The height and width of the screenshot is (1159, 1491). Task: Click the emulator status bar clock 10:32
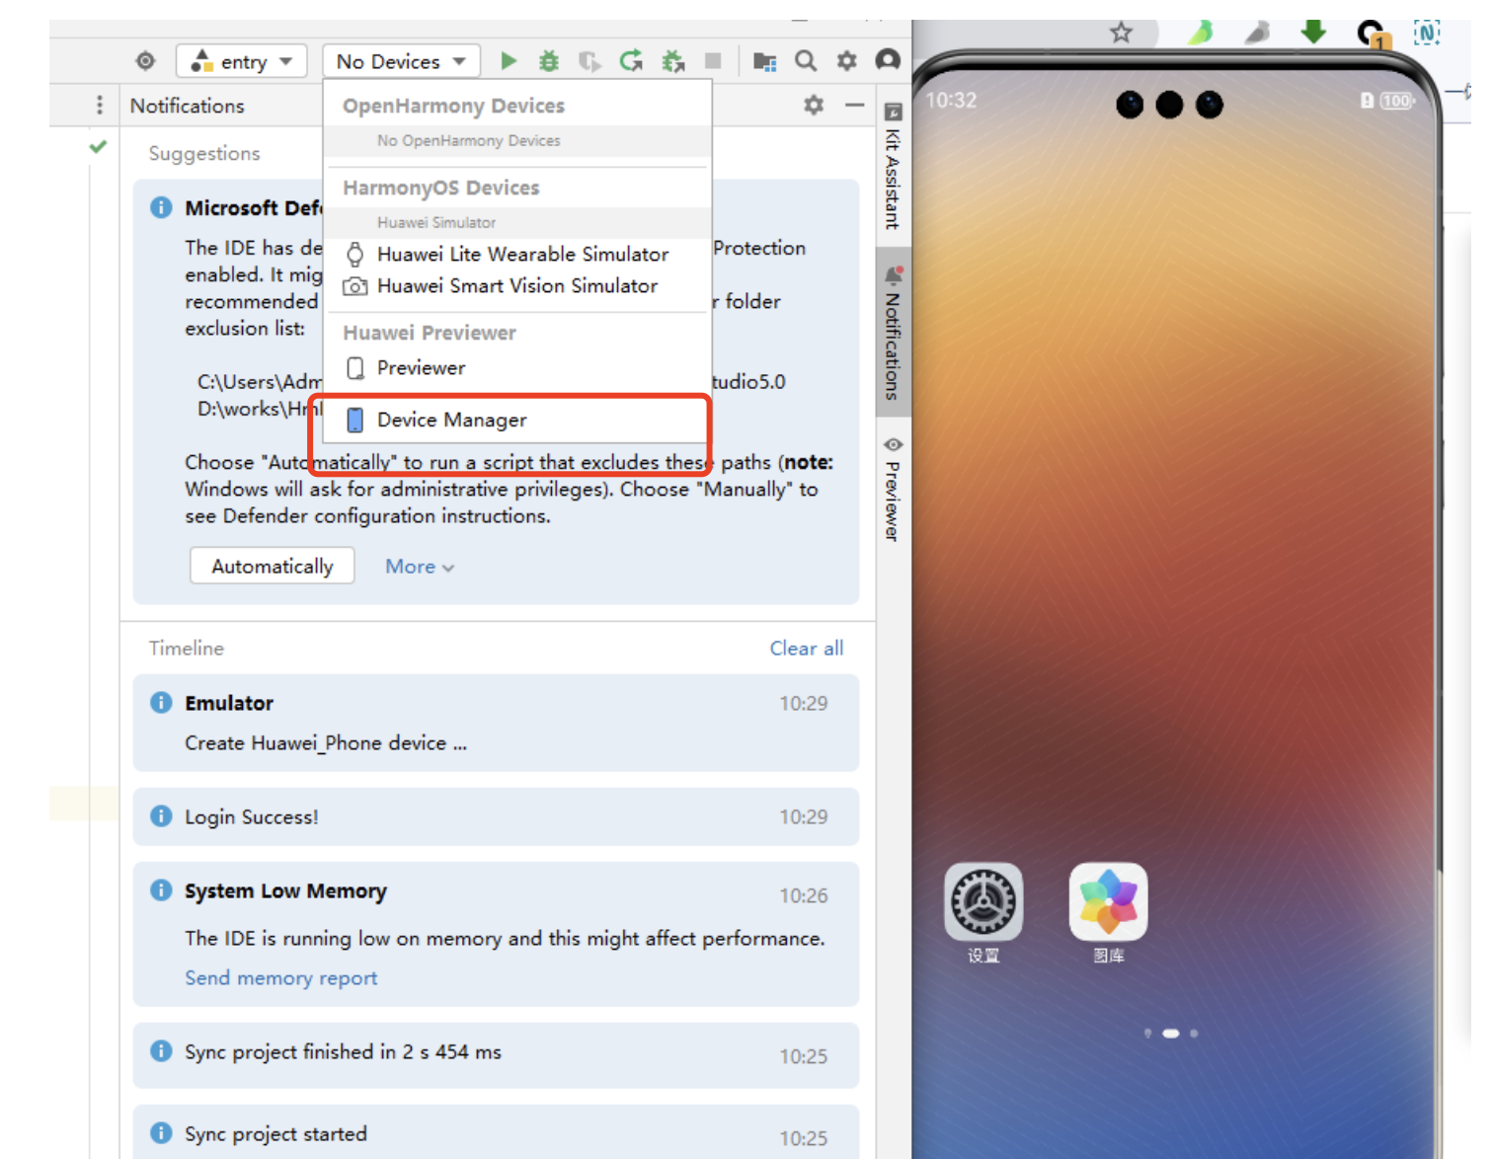[951, 101]
